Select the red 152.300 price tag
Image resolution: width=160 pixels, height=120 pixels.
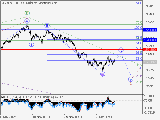point(150,49)
